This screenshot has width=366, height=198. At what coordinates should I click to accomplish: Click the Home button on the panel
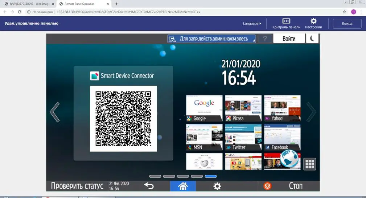point(183,186)
